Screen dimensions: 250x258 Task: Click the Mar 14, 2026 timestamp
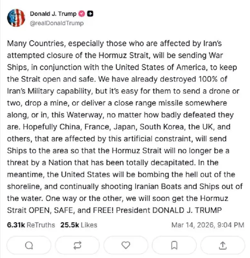(207, 225)
